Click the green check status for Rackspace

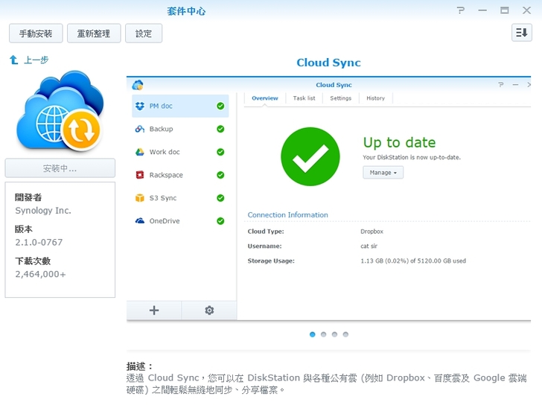pyautogui.click(x=220, y=175)
